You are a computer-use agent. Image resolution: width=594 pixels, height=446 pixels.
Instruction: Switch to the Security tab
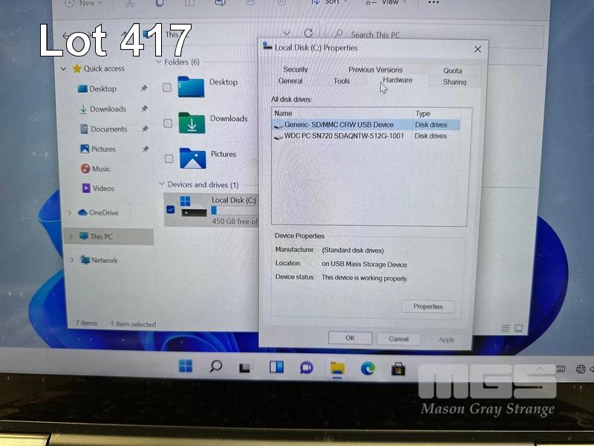pos(296,70)
